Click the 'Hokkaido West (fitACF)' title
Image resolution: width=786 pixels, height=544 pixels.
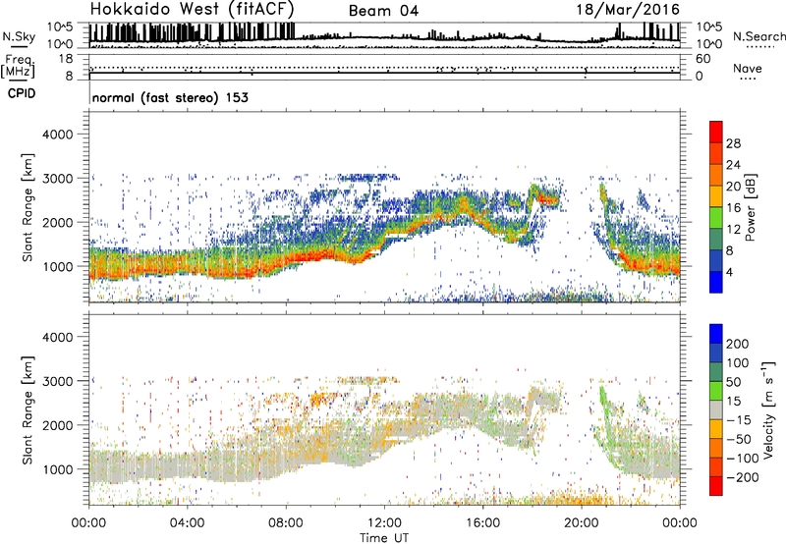[x=192, y=9]
